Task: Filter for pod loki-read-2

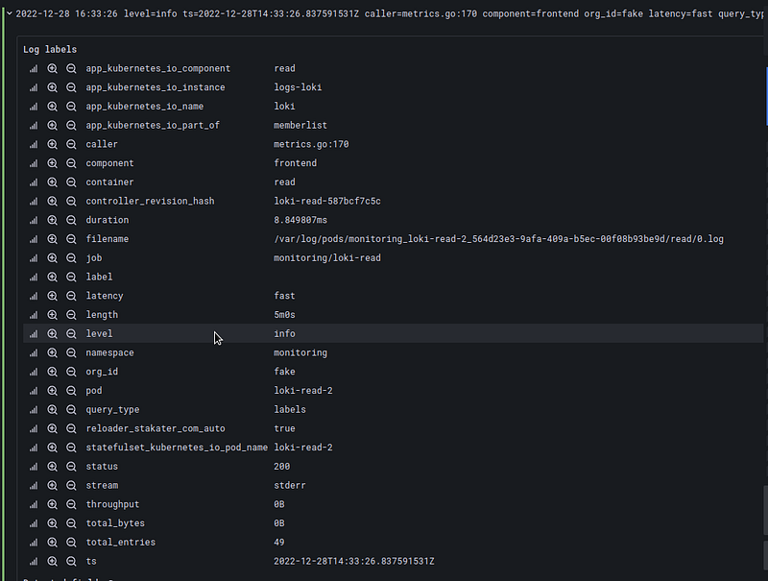Action: (53, 391)
